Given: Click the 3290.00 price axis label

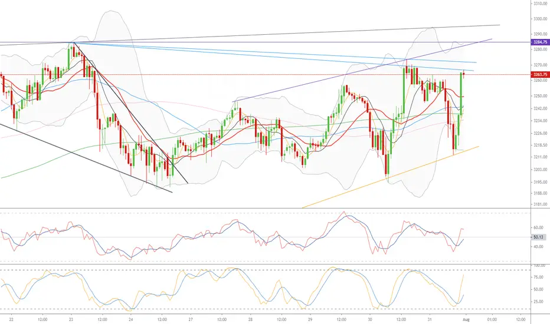Looking at the screenshot, I should [x=540, y=34].
